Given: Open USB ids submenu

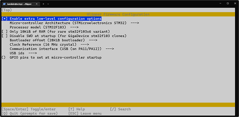Looking at the screenshot, I should tap(23, 53).
